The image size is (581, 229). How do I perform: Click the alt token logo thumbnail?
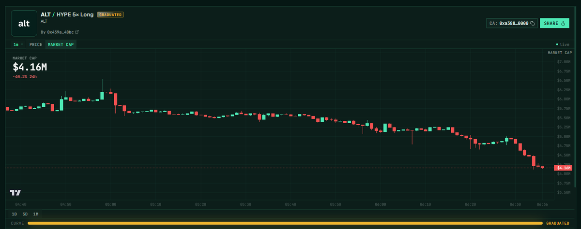(24, 23)
